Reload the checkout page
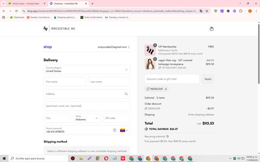This screenshot has width=260, height=162. click(16, 11)
